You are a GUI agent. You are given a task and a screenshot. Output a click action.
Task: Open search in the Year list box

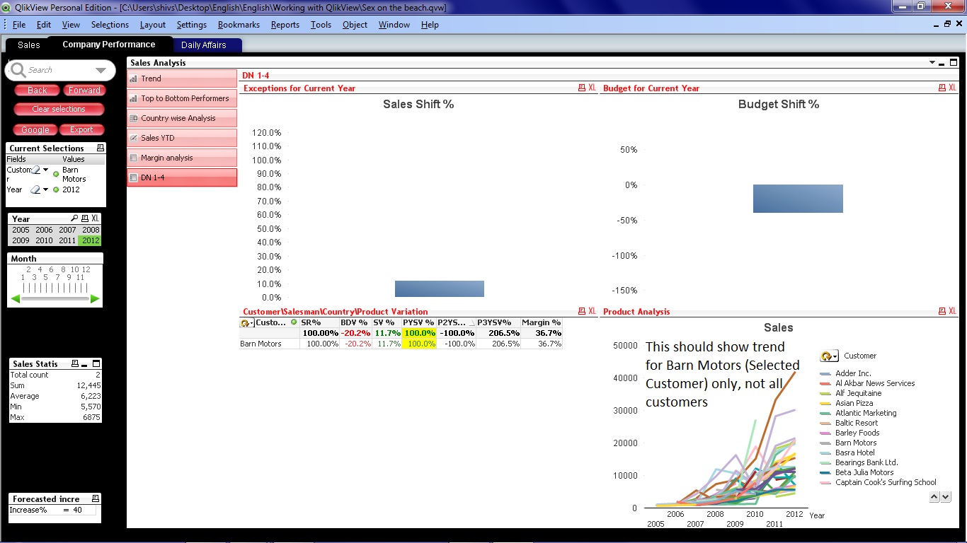pos(74,218)
